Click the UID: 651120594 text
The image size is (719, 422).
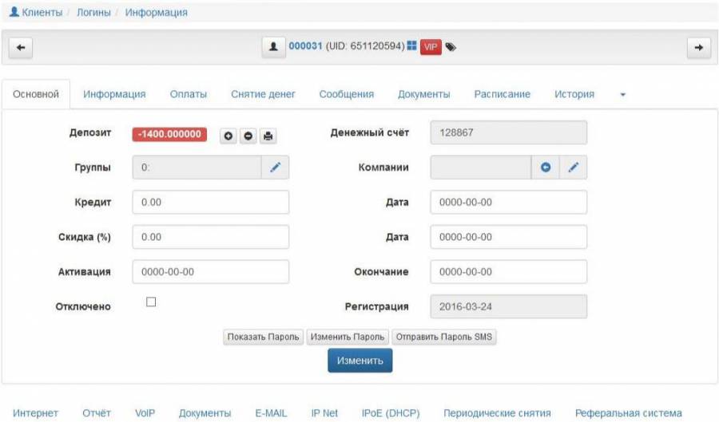click(365, 46)
